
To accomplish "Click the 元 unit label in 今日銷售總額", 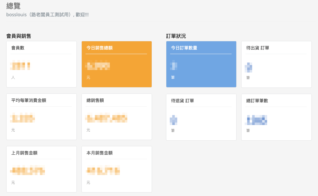I will click(88, 78).
